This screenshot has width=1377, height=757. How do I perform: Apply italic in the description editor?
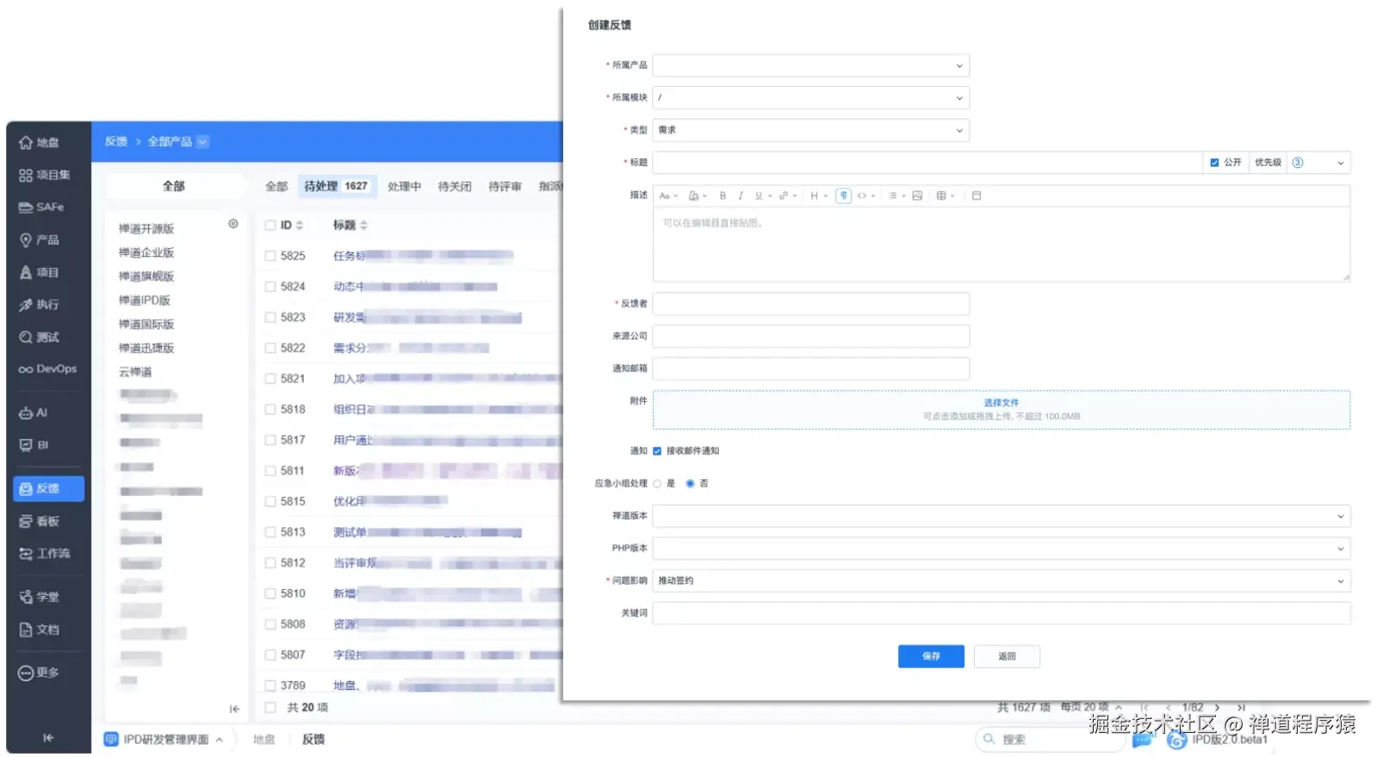(741, 196)
